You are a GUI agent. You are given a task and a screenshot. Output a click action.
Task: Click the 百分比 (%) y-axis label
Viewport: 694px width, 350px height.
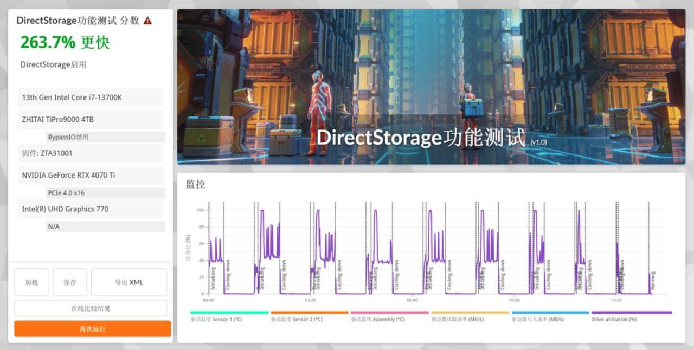(x=188, y=248)
